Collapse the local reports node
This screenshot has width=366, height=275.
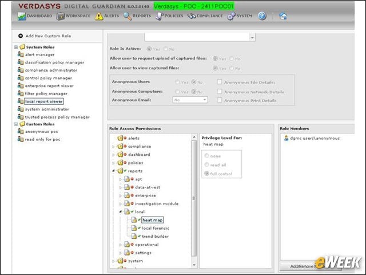(x=121, y=211)
